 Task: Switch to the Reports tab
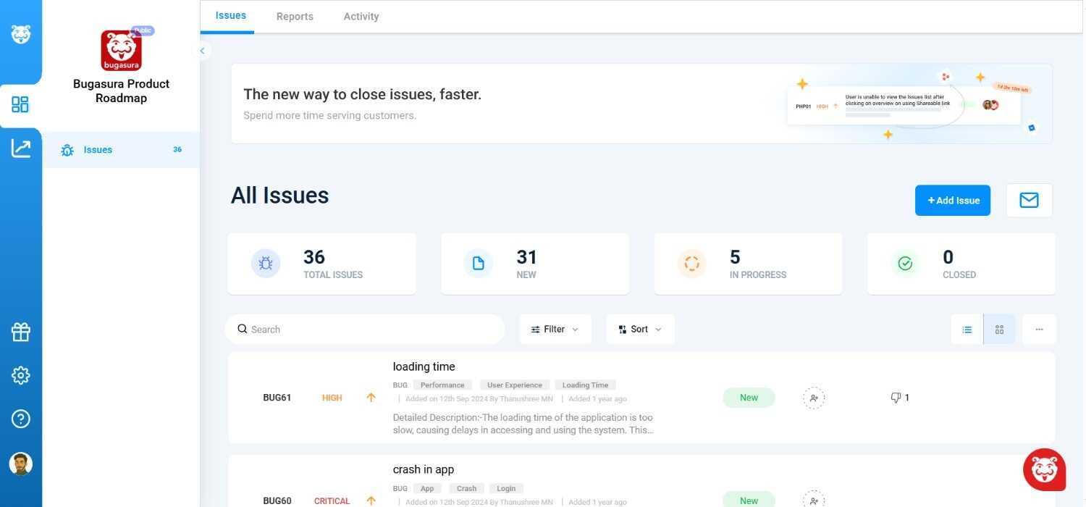point(295,17)
